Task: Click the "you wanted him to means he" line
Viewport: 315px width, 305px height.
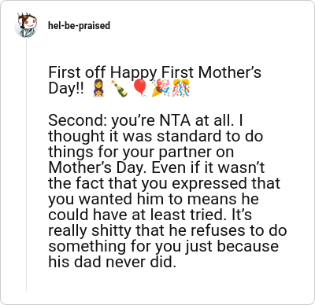Action: tap(154, 199)
